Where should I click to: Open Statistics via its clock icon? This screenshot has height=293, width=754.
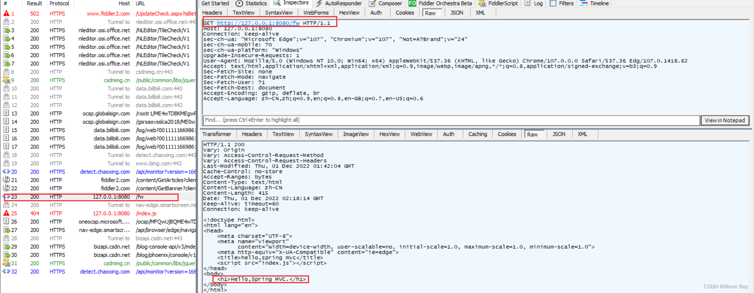(239, 3)
